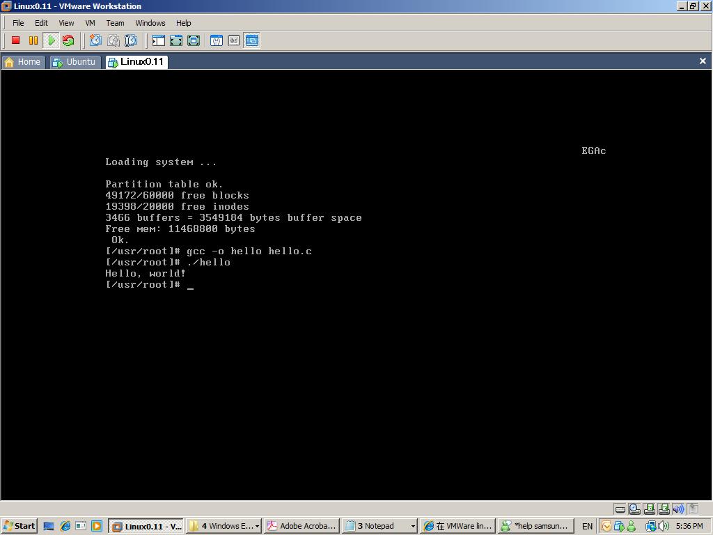Reset the virtual machine using the toolbar

[x=68, y=40]
